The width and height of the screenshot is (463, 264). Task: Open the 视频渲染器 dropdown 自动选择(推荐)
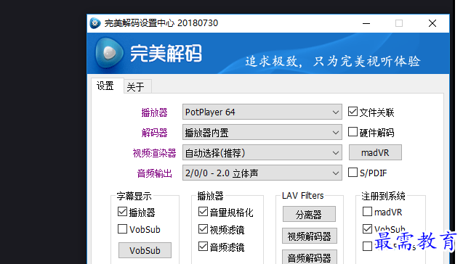tap(262, 153)
